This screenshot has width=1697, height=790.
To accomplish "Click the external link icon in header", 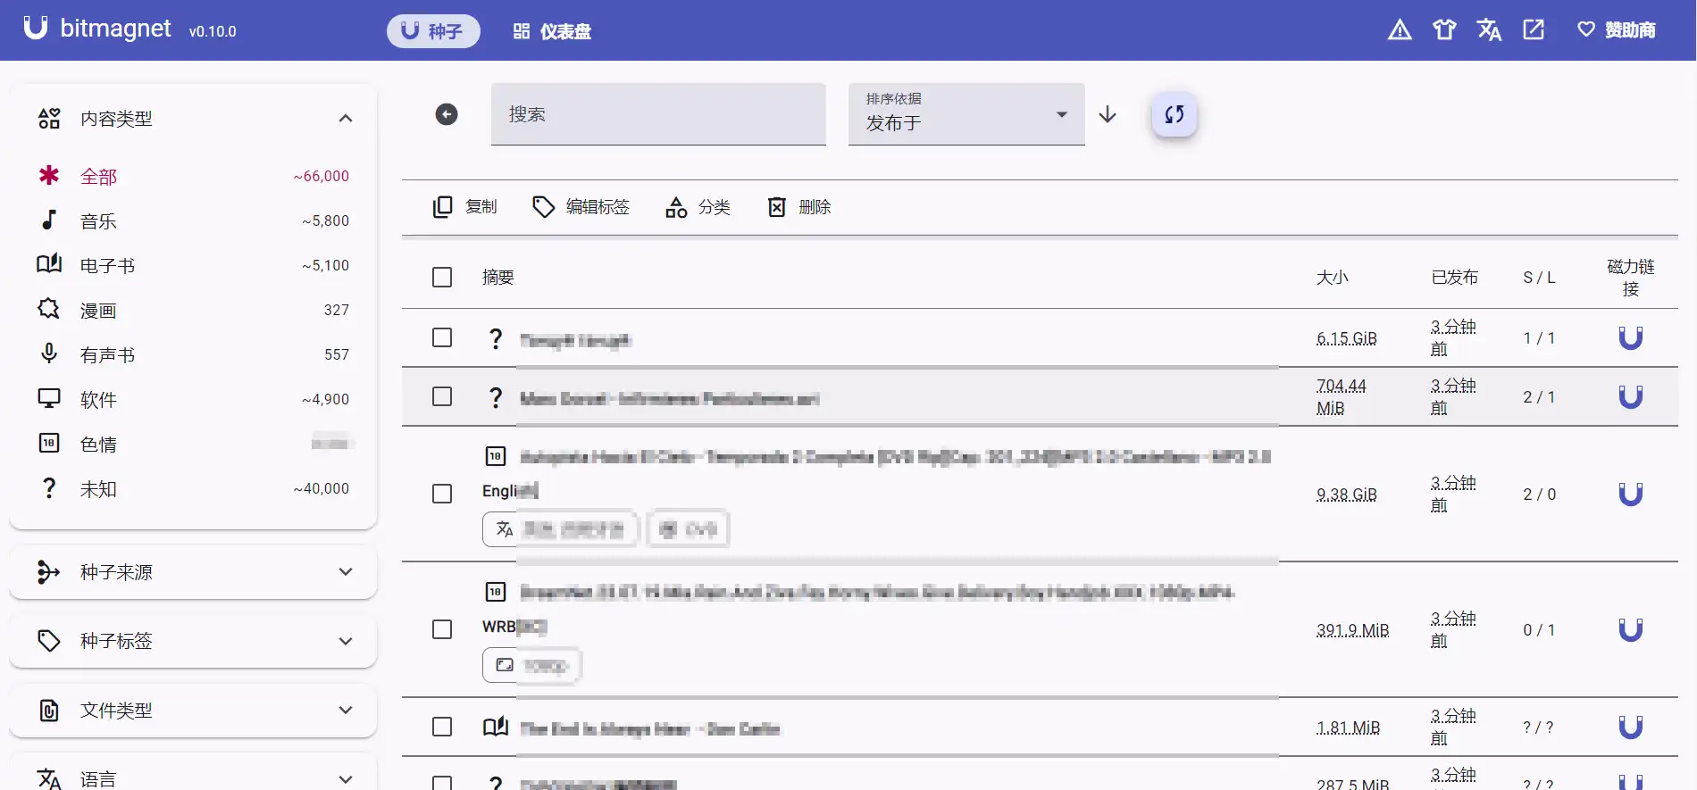I will pos(1534,30).
